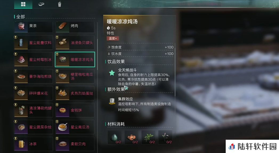
Task: Click the recipe list scrollbar
Action: pyautogui.click(x=97, y=87)
